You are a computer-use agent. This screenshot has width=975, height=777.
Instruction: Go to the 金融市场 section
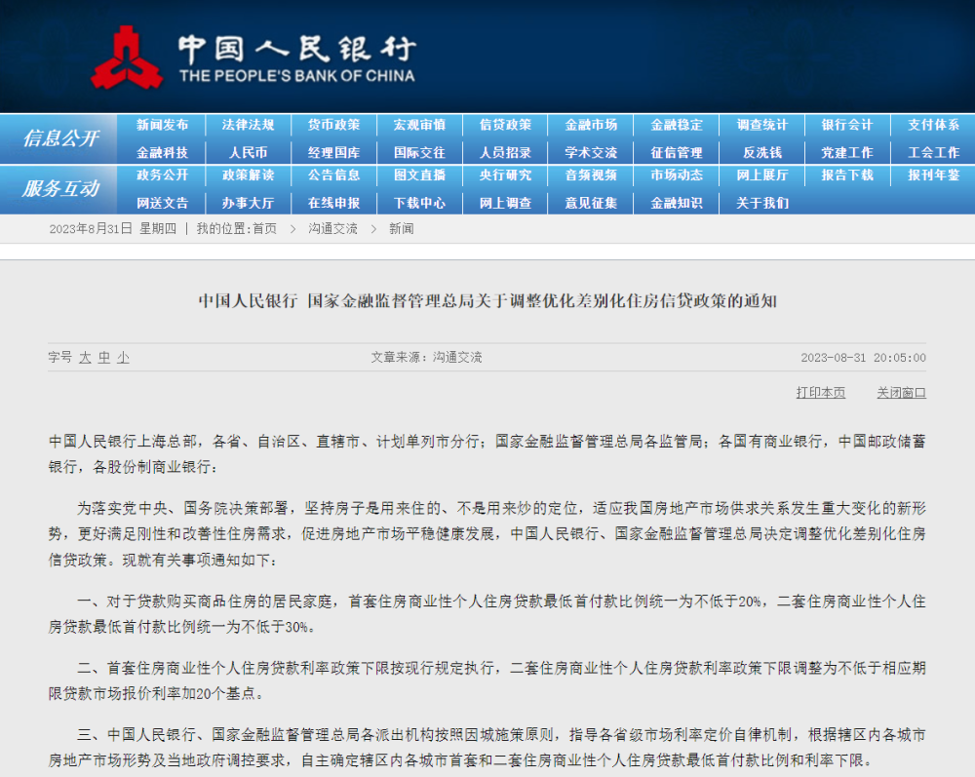(591, 125)
